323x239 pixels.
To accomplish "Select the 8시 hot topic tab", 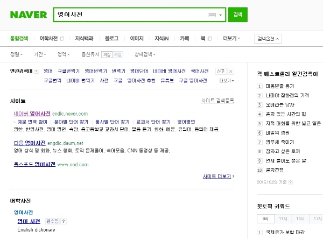I will (x=266, y=219).
